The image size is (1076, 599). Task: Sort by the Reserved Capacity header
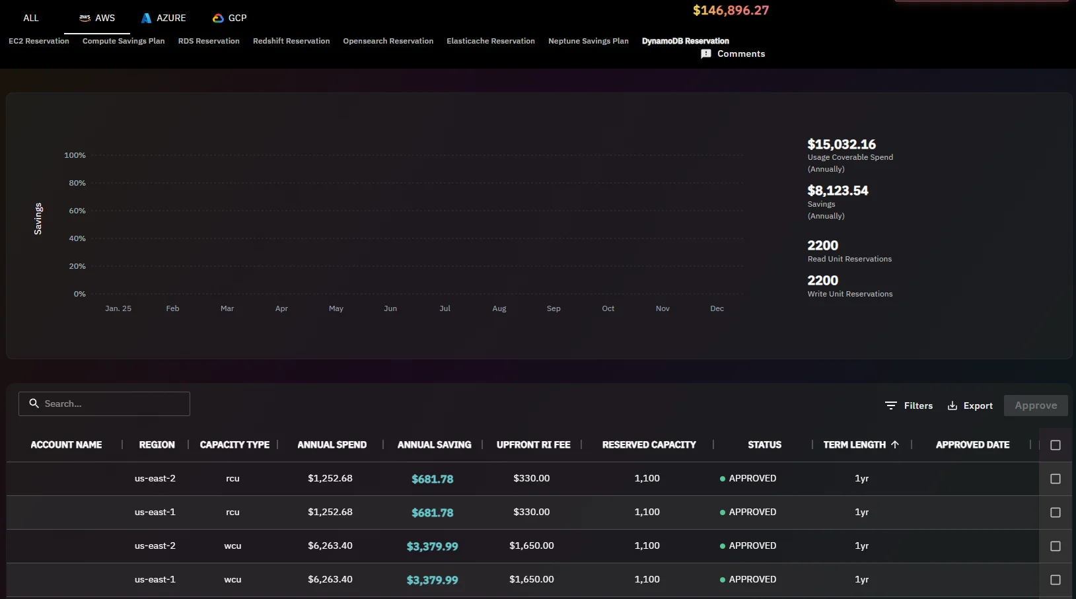pos(649,444)
